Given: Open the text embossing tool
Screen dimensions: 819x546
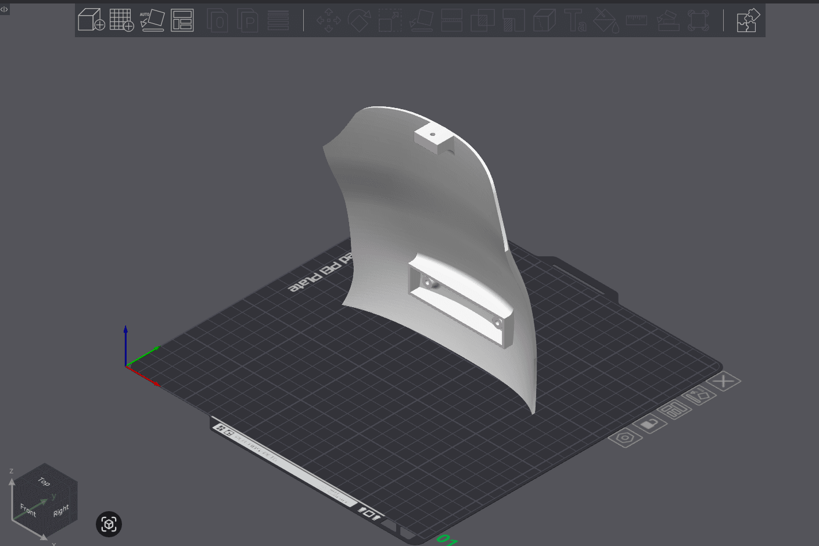Looking at the screenshot, I should [576, 20].
